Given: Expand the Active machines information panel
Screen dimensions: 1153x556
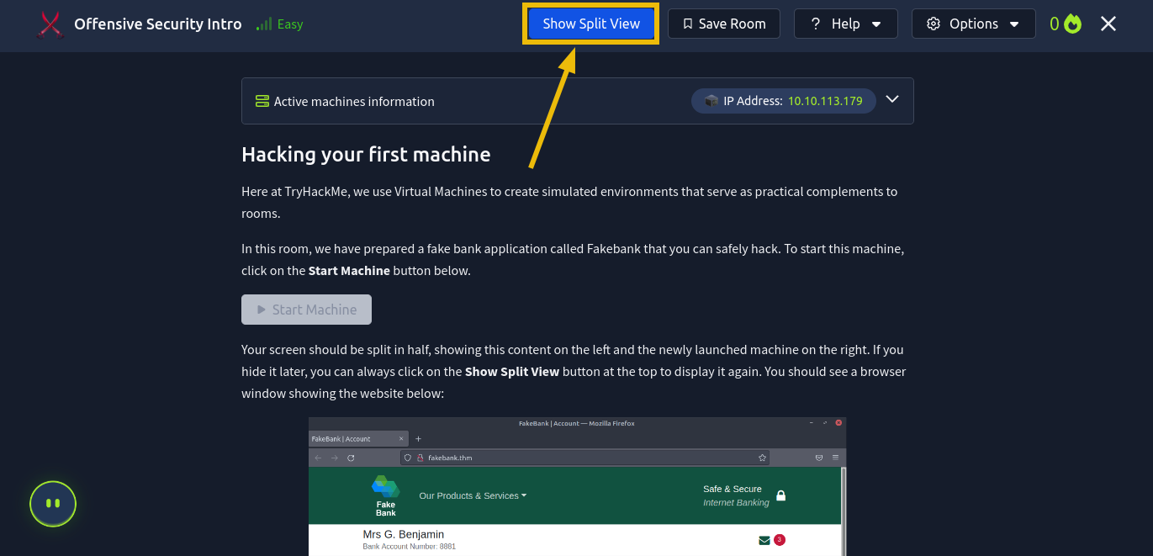Looking at the screenshot, I should point(892,99).
